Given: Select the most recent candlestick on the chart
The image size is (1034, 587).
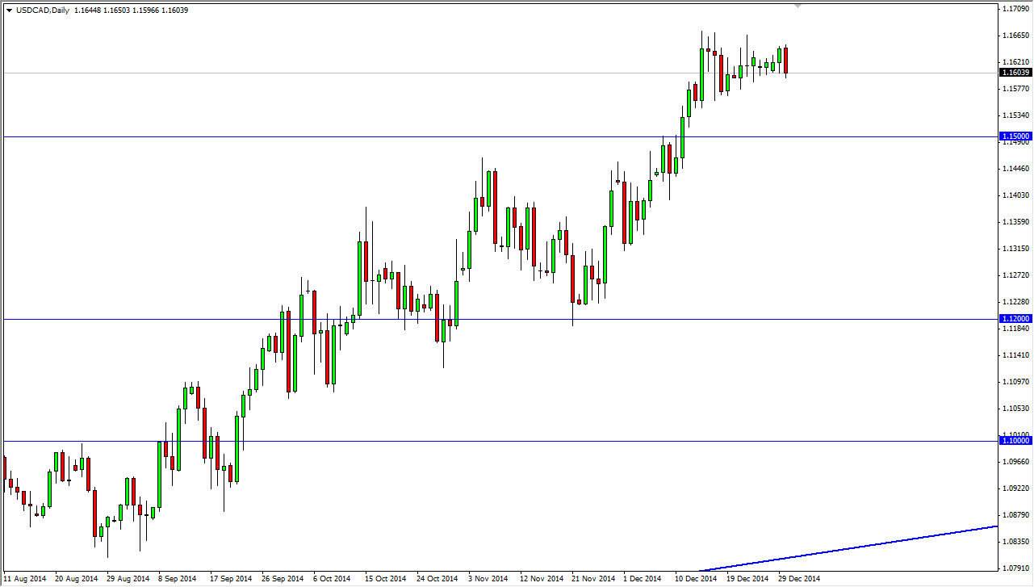Looking at the screenshot, I should [785, 61].
